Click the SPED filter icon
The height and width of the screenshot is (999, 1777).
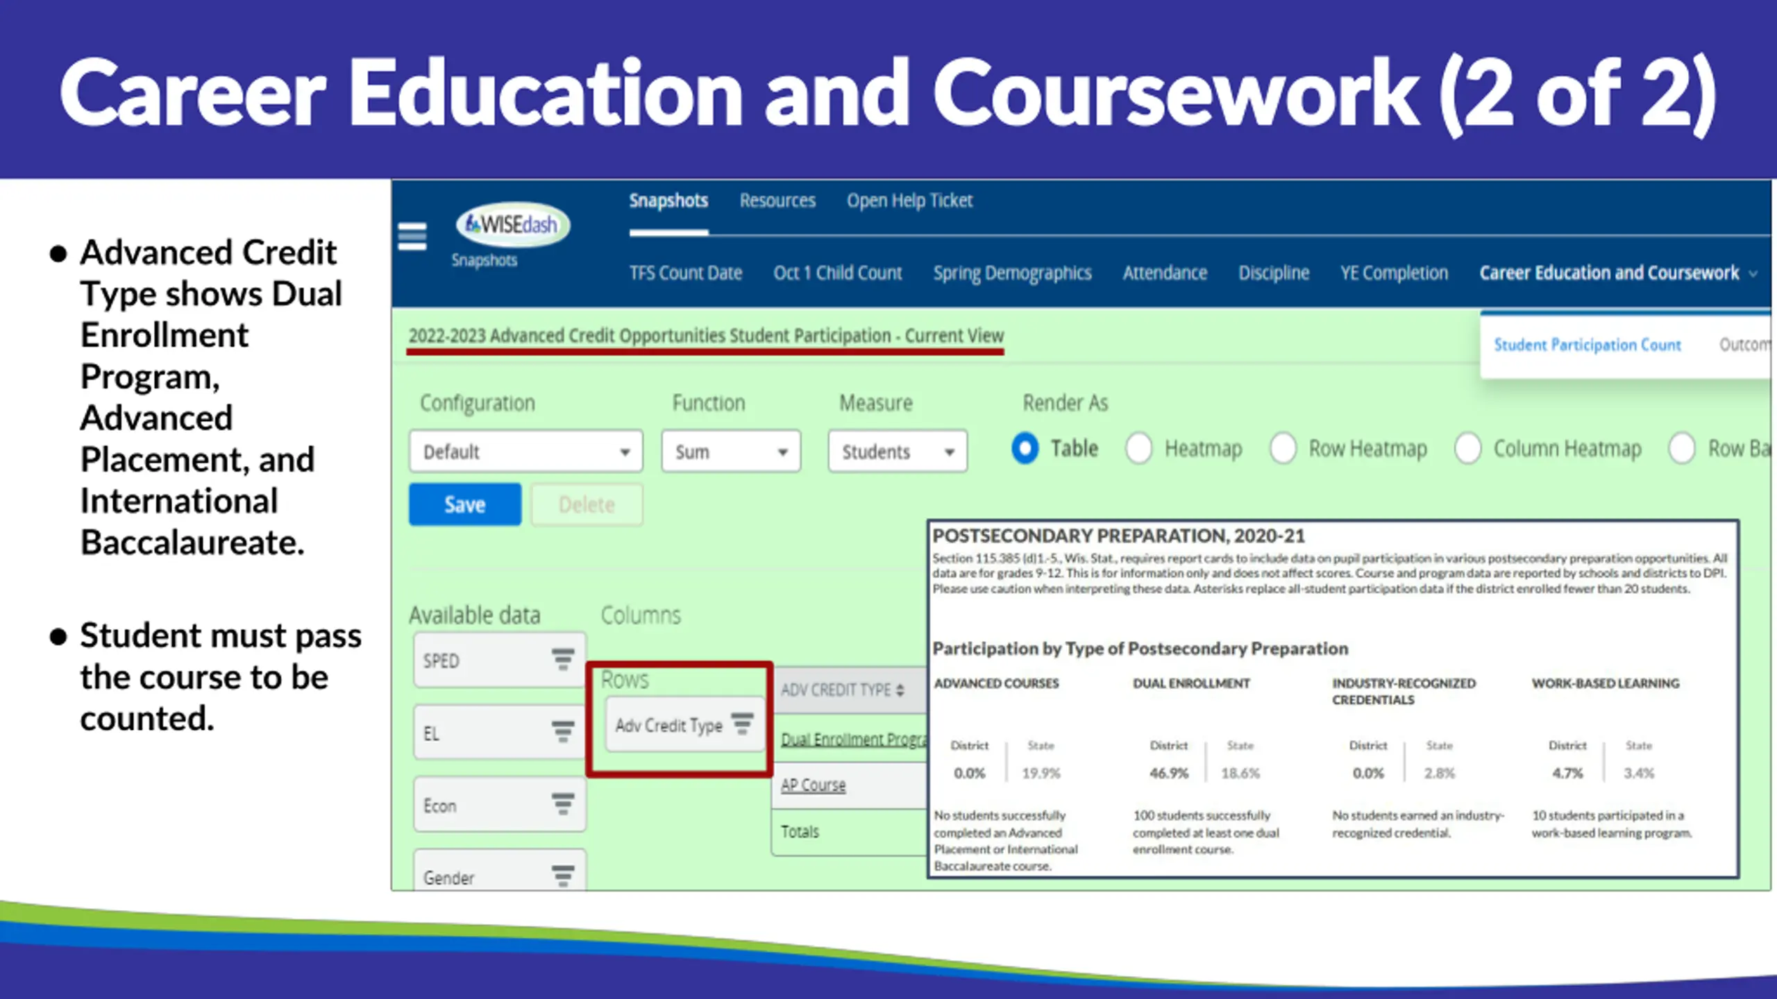562,660
